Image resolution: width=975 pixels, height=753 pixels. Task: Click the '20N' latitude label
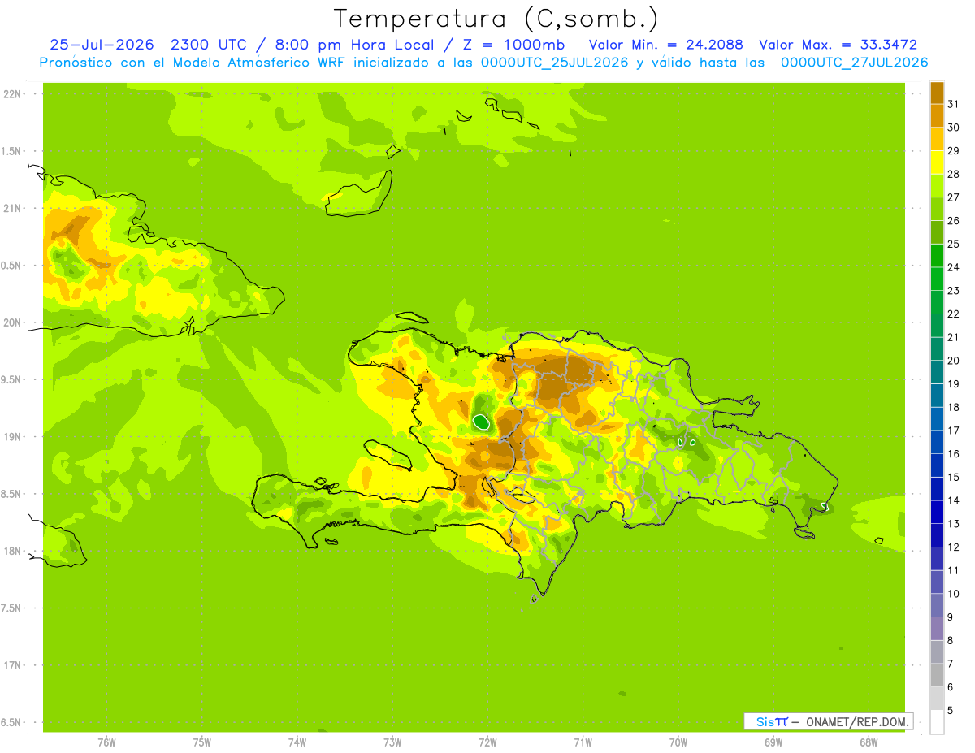13,322
